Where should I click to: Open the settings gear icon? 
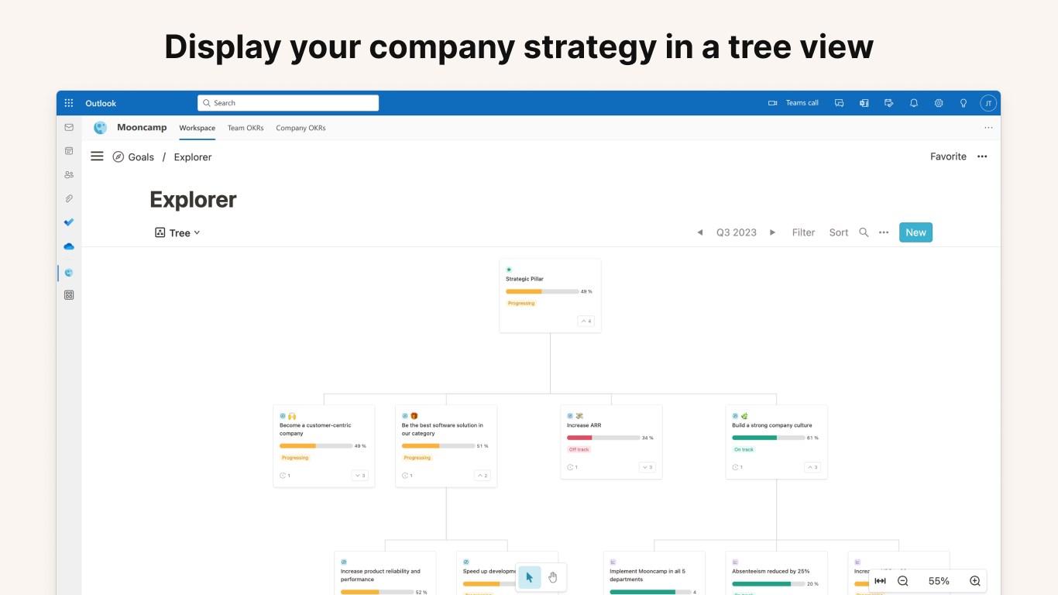pyautogui.click(x=939, y=103)
